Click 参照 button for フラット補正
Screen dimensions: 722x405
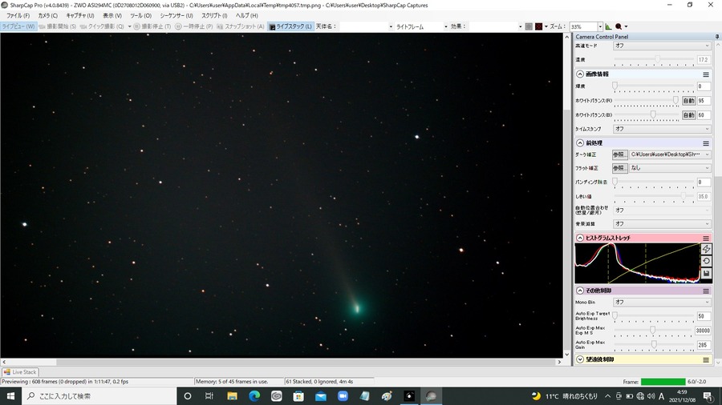pos(620,168)
